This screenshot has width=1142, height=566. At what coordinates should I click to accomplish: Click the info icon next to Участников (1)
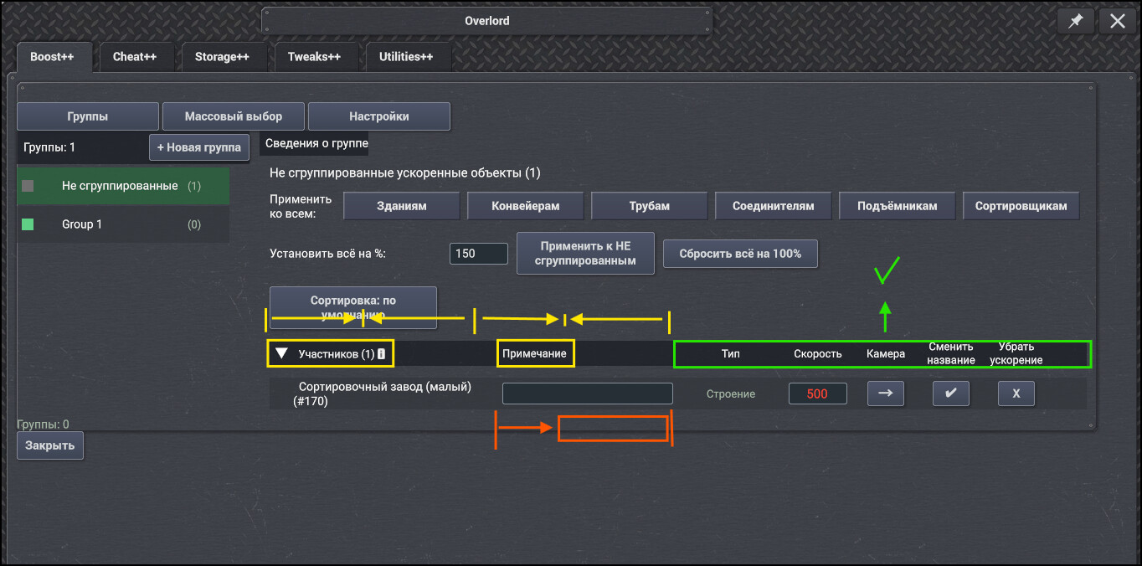[382, 354]
